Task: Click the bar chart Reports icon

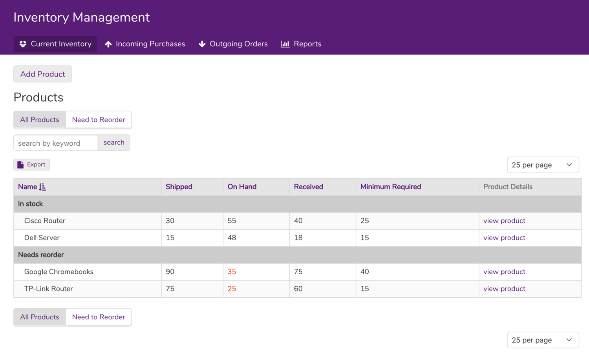Action: point(285,44)
